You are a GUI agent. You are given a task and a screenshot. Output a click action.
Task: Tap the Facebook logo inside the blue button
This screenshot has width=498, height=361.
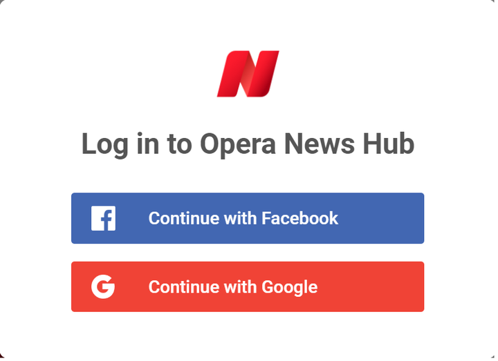pos(103,218)
